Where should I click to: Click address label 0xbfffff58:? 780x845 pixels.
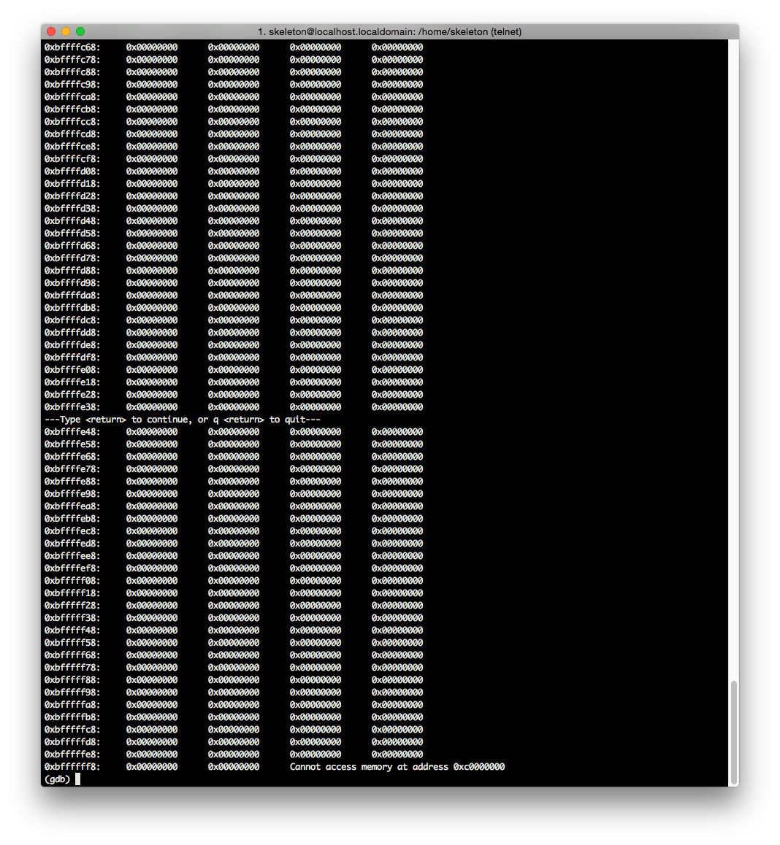(x=72, y=642)
